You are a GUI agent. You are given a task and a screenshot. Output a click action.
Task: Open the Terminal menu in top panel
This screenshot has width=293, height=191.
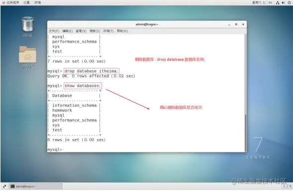(x=38, y=2)
